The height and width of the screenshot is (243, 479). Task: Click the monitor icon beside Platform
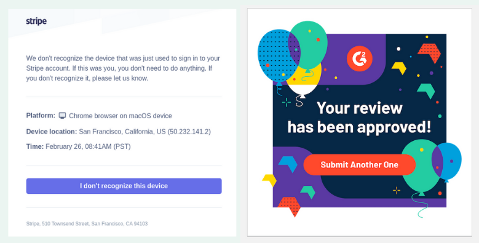coord(62,116)
